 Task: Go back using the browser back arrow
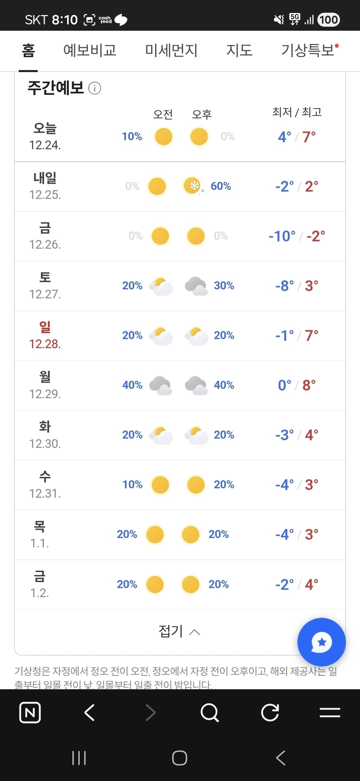(x=90, y=712)
